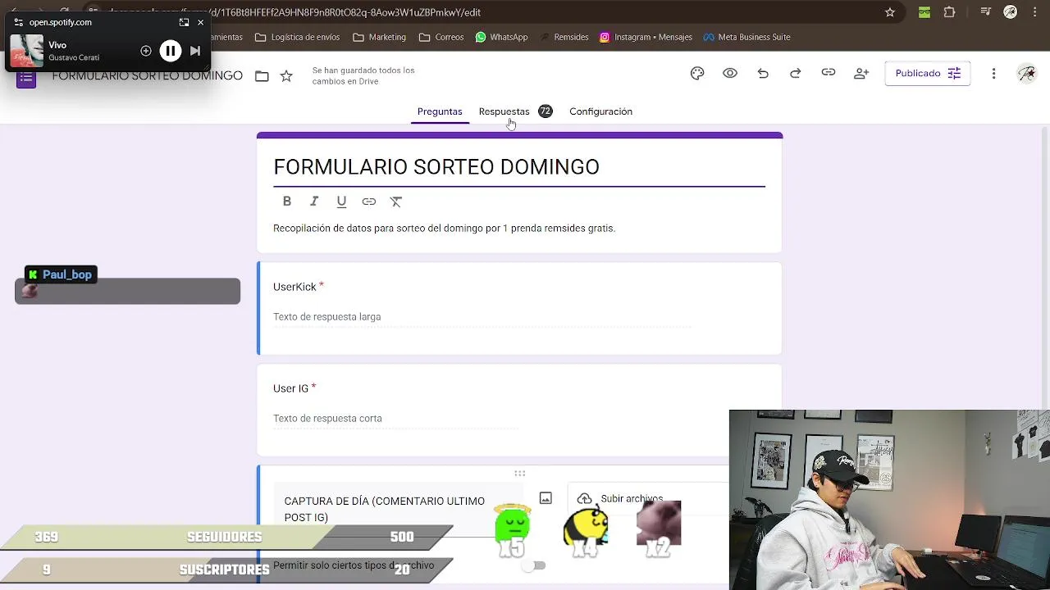
Task: Star the form FORMULARIO SORTEO DOMINGO
Action: coord(286,76)
